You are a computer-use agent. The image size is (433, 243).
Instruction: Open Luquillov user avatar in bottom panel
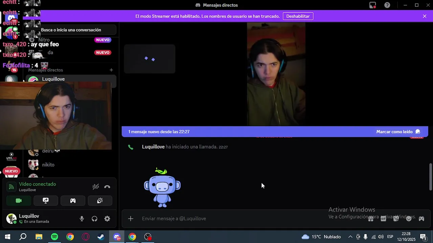[12, 219]
